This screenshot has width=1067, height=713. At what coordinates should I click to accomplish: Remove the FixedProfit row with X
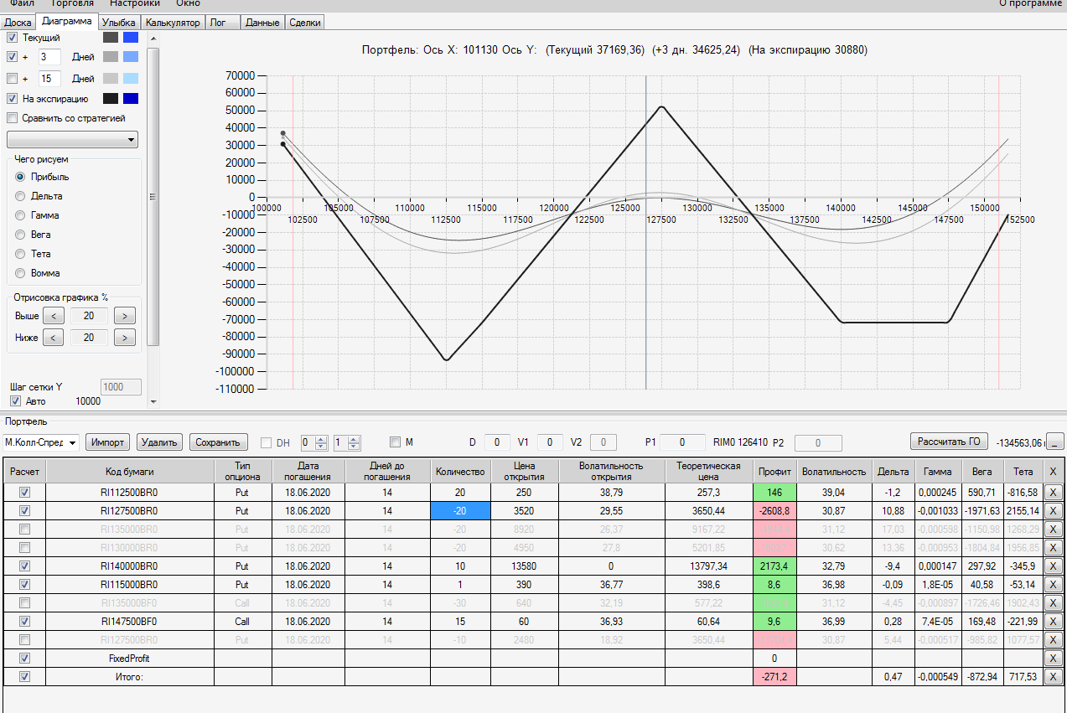tap(1053, 659)
